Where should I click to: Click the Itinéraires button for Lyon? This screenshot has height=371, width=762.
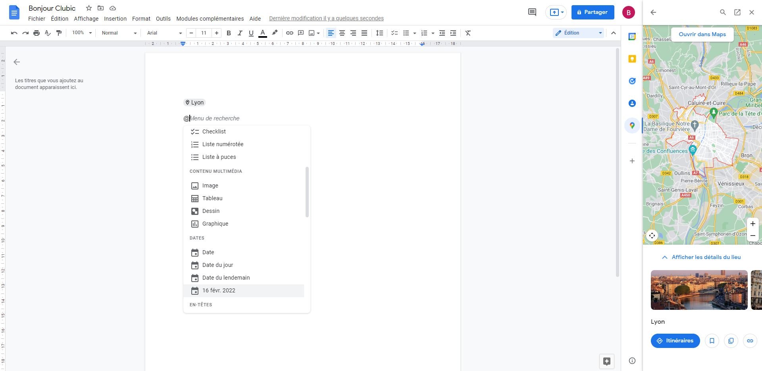[675, 340]
